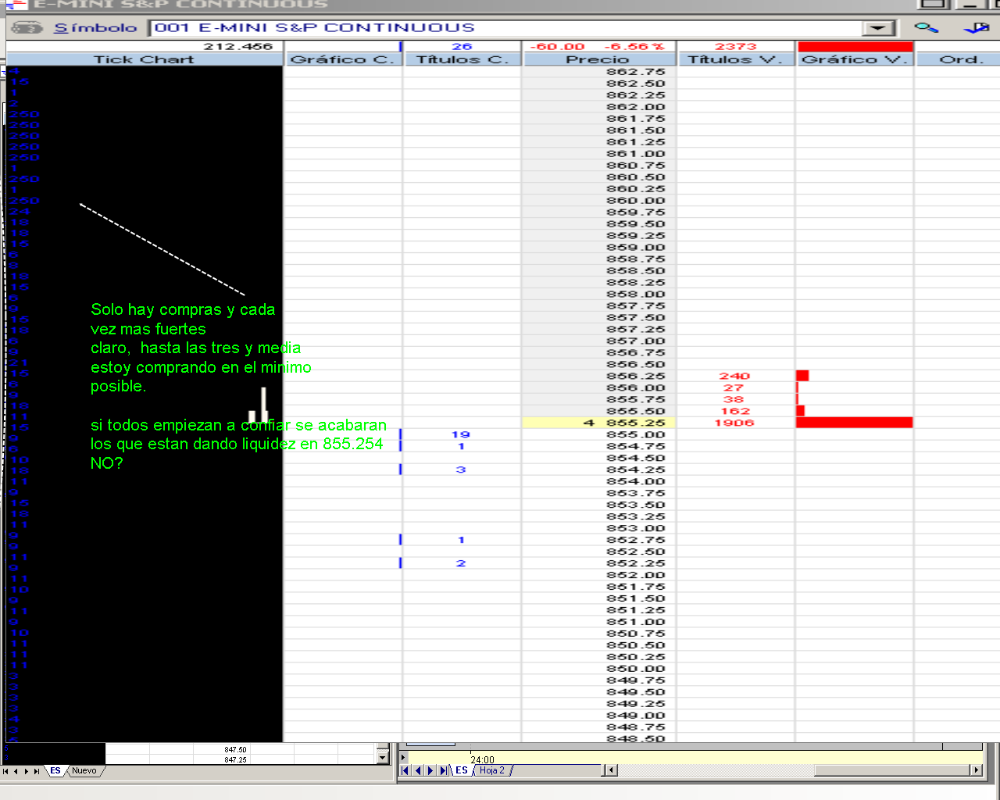Click the magnifier search icon beside the symbol box
Viewport: 1000px width, 800px height.
click(x=927, y=27)
